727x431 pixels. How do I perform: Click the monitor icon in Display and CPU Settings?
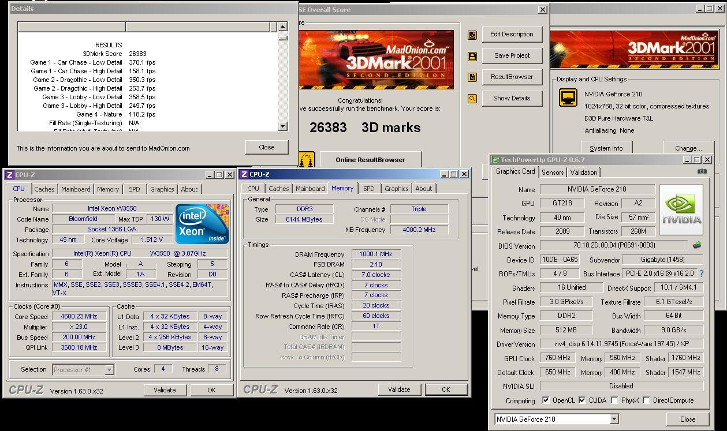point(568,98)
